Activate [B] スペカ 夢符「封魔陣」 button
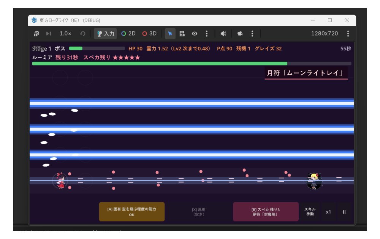 266,212
